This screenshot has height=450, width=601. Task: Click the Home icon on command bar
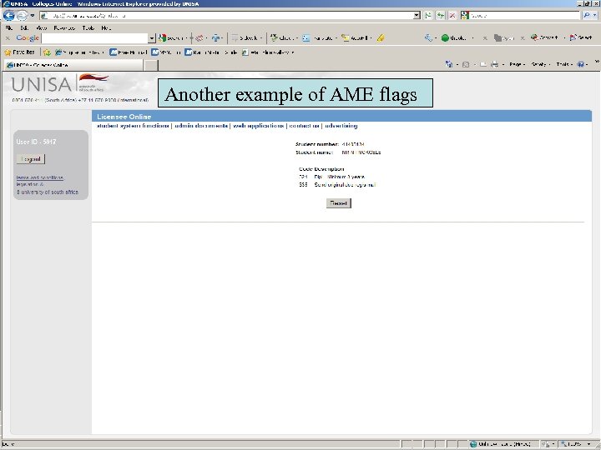pyautogui.click(x=449, y=64)
